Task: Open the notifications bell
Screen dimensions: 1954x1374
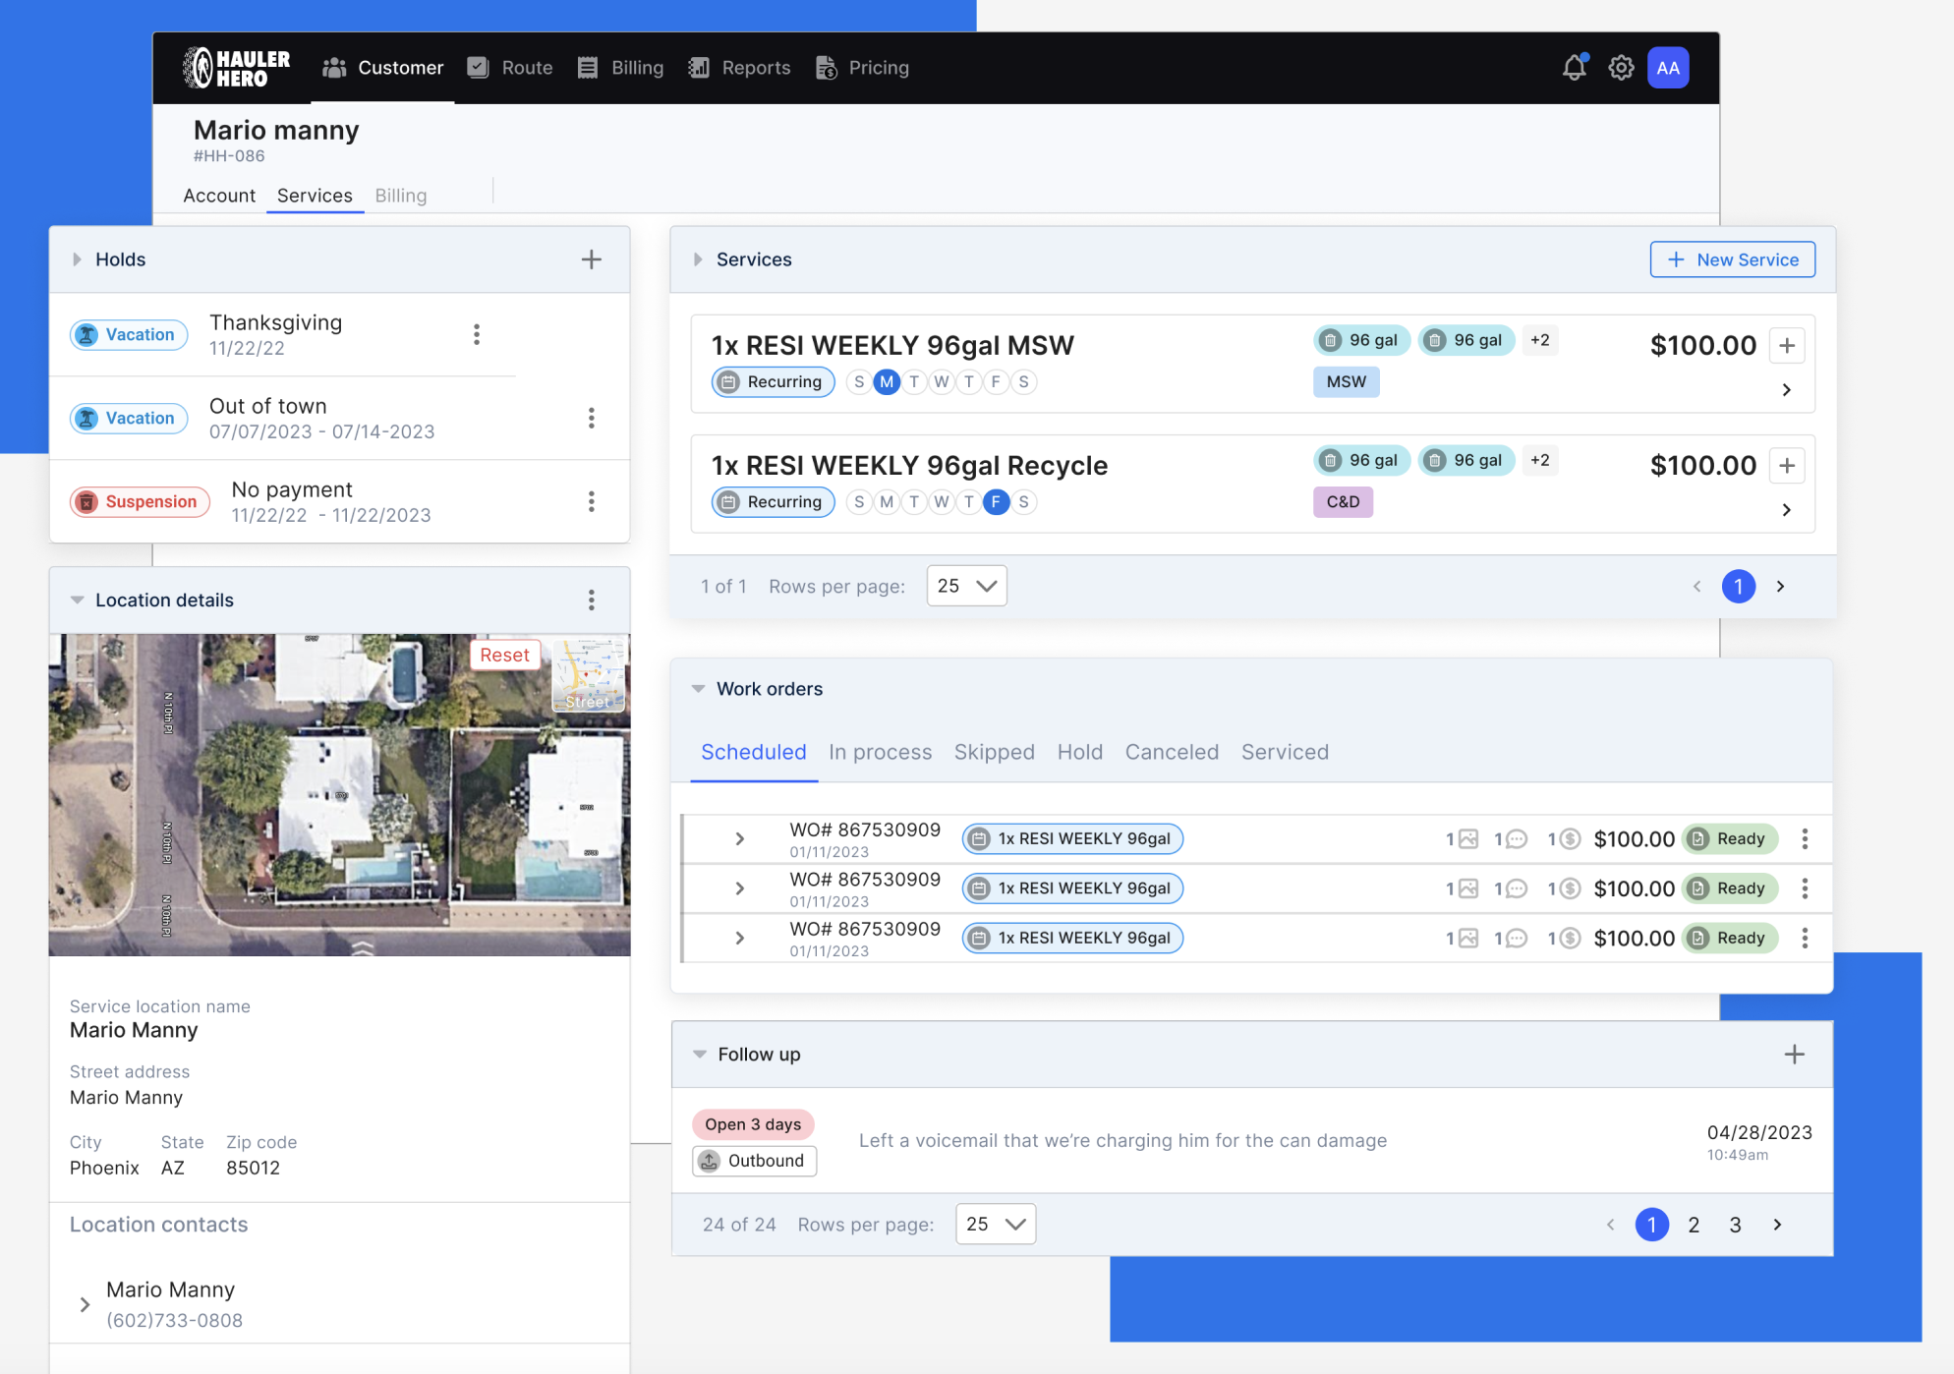Action: (1574, 67)
